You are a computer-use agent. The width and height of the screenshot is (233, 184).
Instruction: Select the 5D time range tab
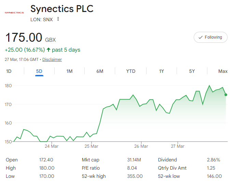(x=39, y=71)
